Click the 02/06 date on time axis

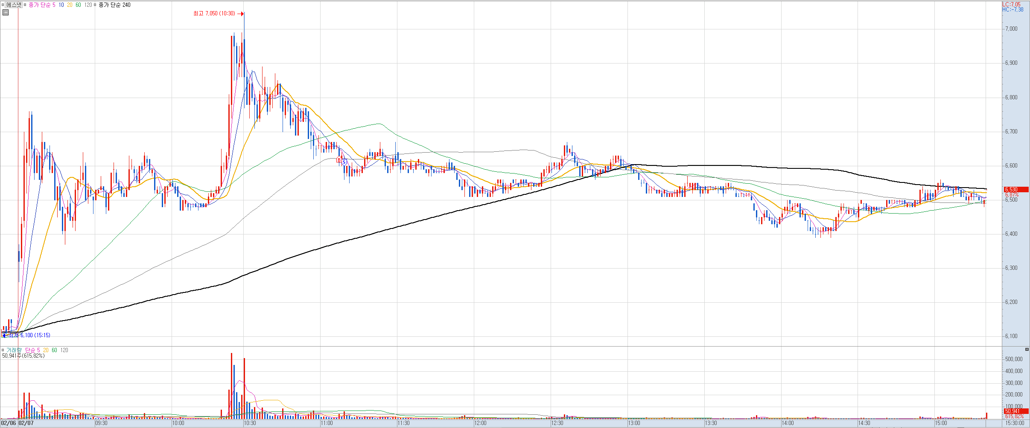[9, 423]
